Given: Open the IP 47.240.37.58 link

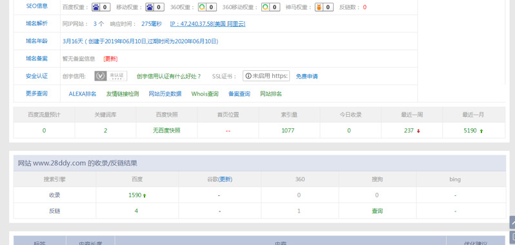Looking at the screenshot, I should pyautogui.click(x=208, y=24).
